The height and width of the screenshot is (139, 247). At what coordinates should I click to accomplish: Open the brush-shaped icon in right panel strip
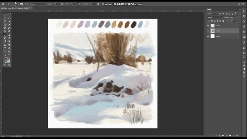(x=244, y=21)
